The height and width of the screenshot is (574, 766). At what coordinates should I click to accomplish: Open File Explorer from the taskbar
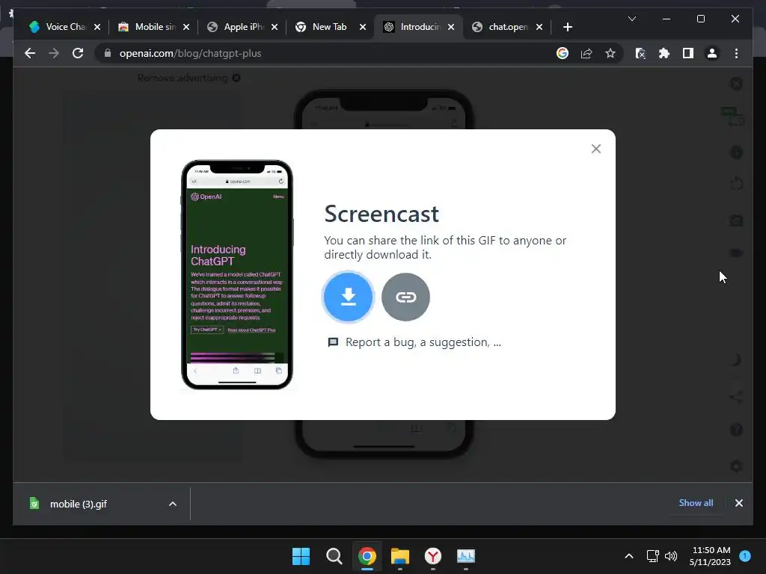(x=400, y=556)
